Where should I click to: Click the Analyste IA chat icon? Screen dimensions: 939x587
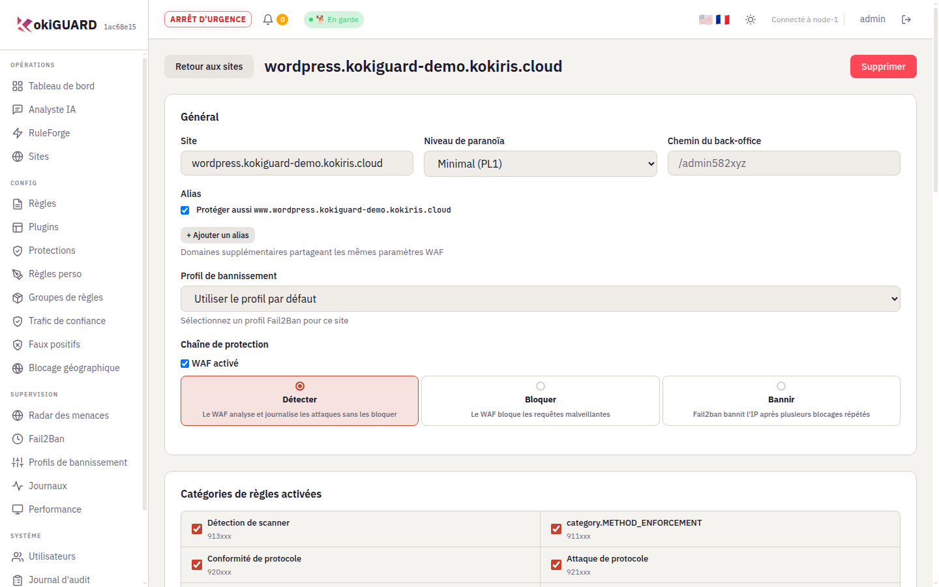(18, 110)
